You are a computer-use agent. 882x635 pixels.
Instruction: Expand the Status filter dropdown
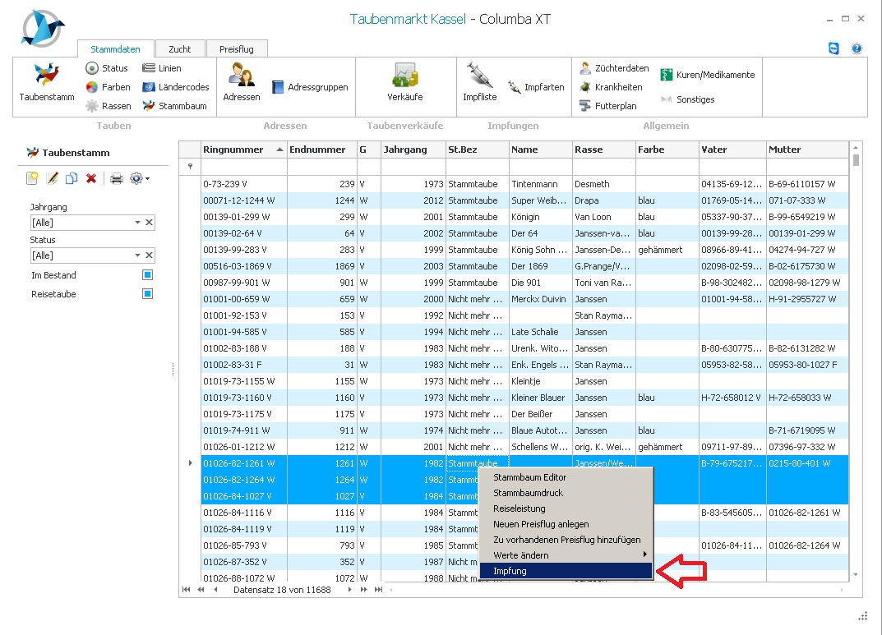click(x=137, y=255)
